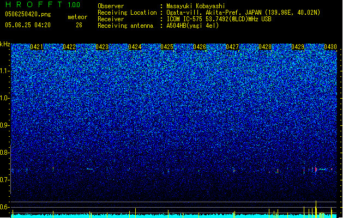Click the 0429 time marker
Viewport: 343px width, 218px height.
coord(298,47)
